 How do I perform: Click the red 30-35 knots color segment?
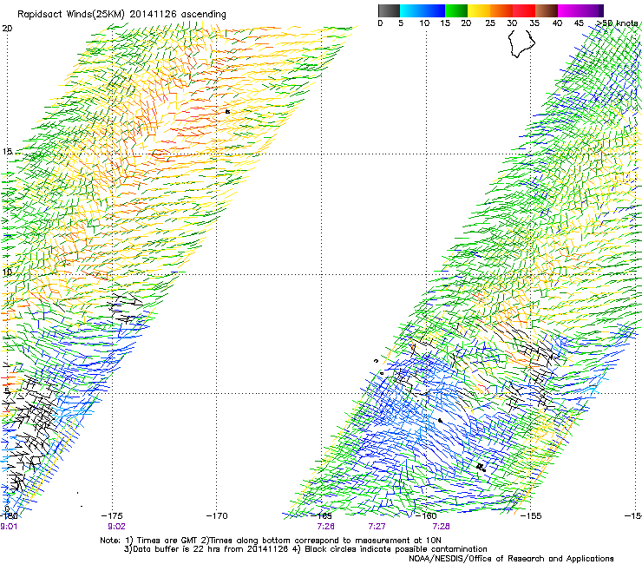click(x=524, y=10)
